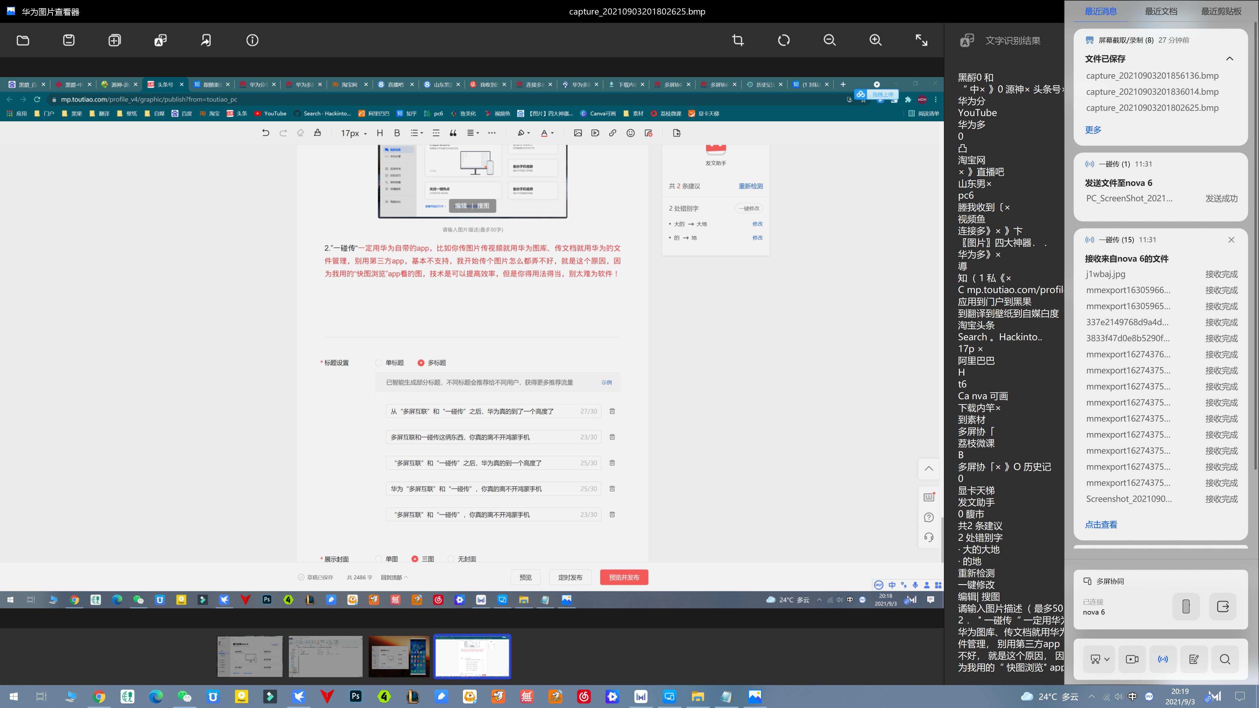Click the open folder icon
Viewport: 1259px width, 708px height.
click(23, 41)
